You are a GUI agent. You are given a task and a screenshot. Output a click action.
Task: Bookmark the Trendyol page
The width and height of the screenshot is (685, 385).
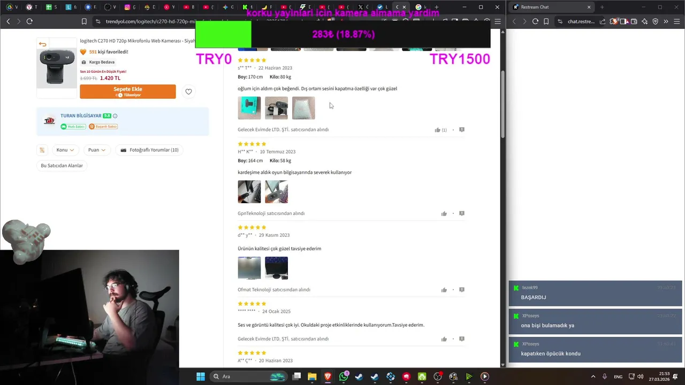84,21
